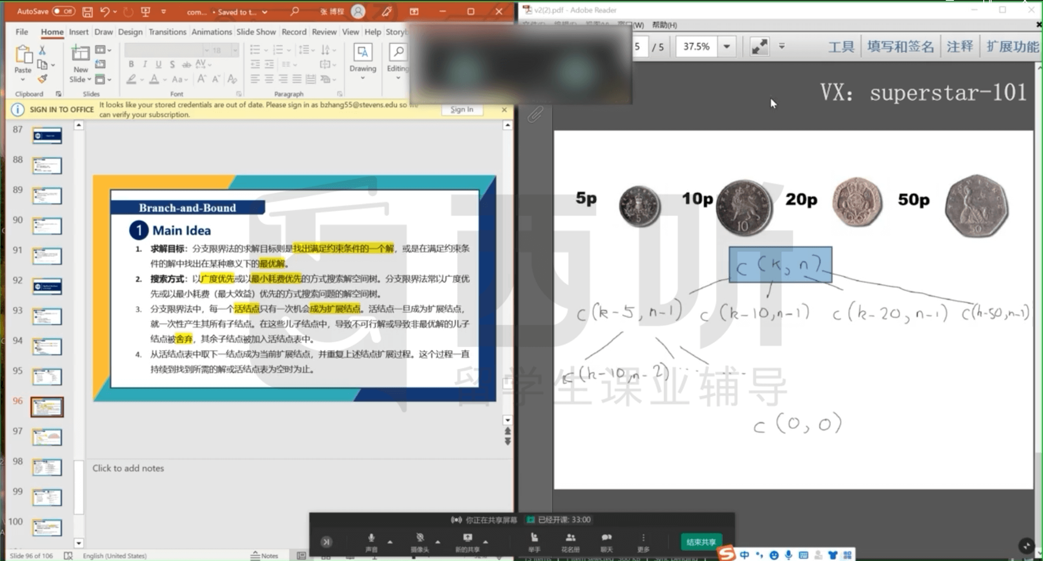The width and height of the screenshot is (1043, 561).
Task: Click Increase Font Size icon
Action: click(202, 79)
